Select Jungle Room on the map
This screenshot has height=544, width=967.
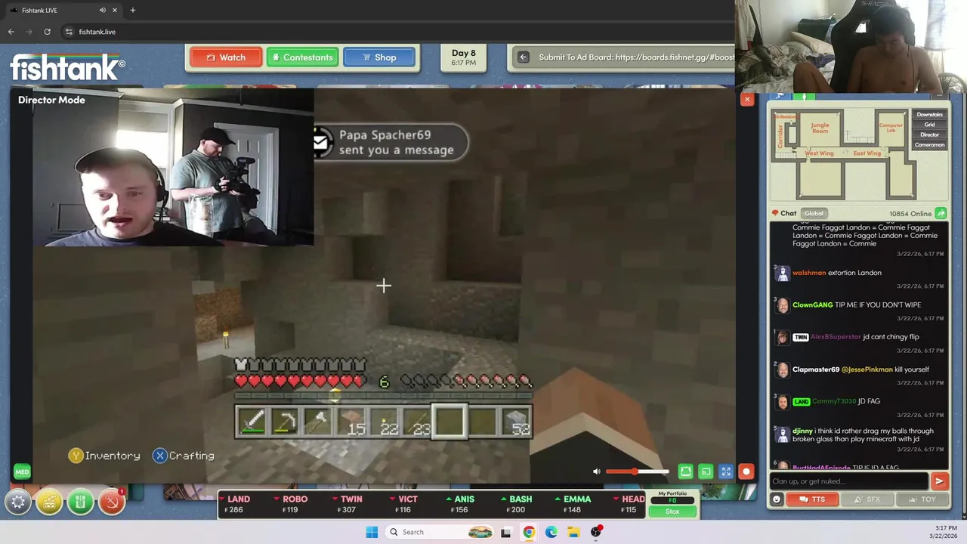(x=820, y=128)
